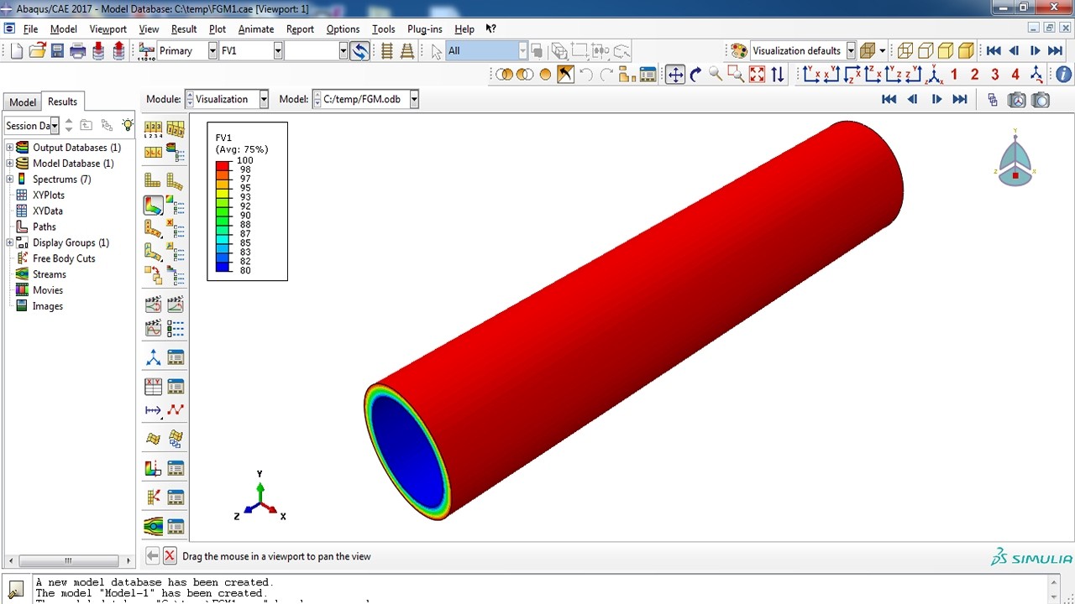
Task: Switch to the Model tab
Action: (x=23, y=102)
